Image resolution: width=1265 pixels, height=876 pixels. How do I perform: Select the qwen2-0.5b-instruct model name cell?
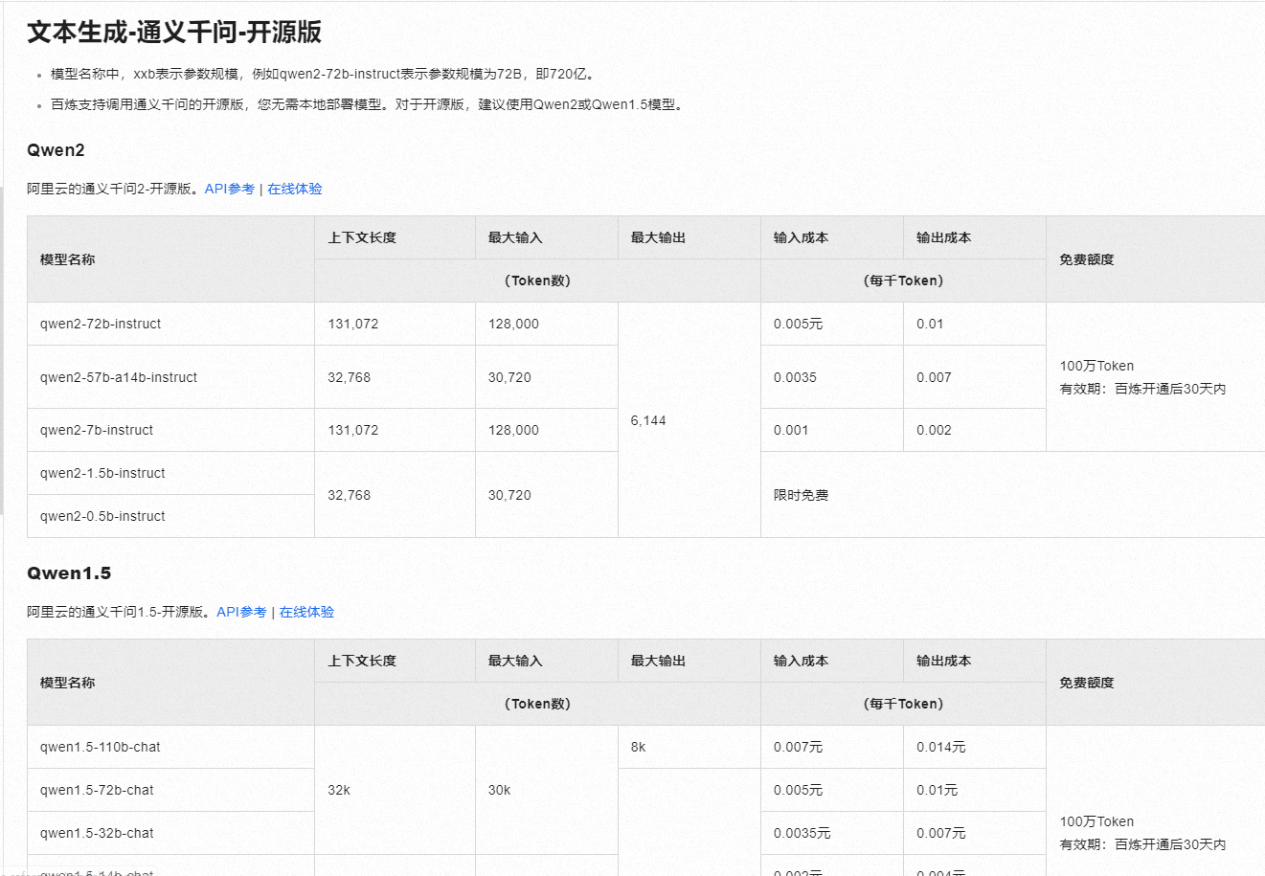coord(171,516)
